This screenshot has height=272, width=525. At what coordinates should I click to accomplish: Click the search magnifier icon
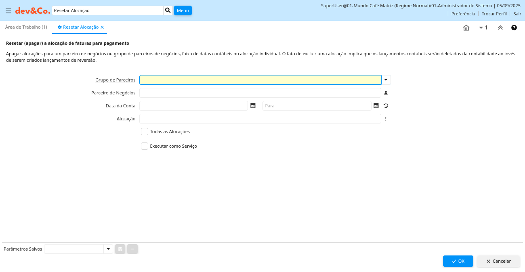168,10
